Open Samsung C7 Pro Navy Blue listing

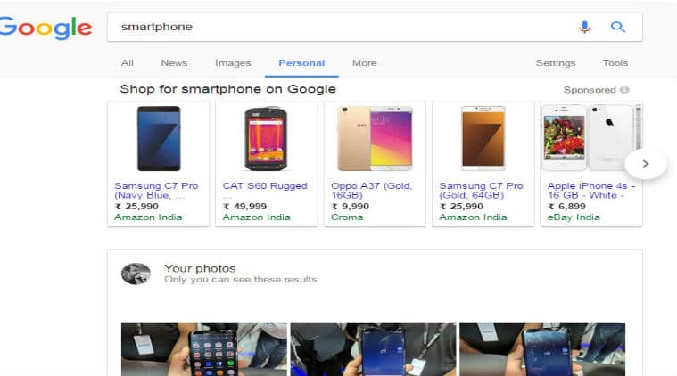[156, 190]
